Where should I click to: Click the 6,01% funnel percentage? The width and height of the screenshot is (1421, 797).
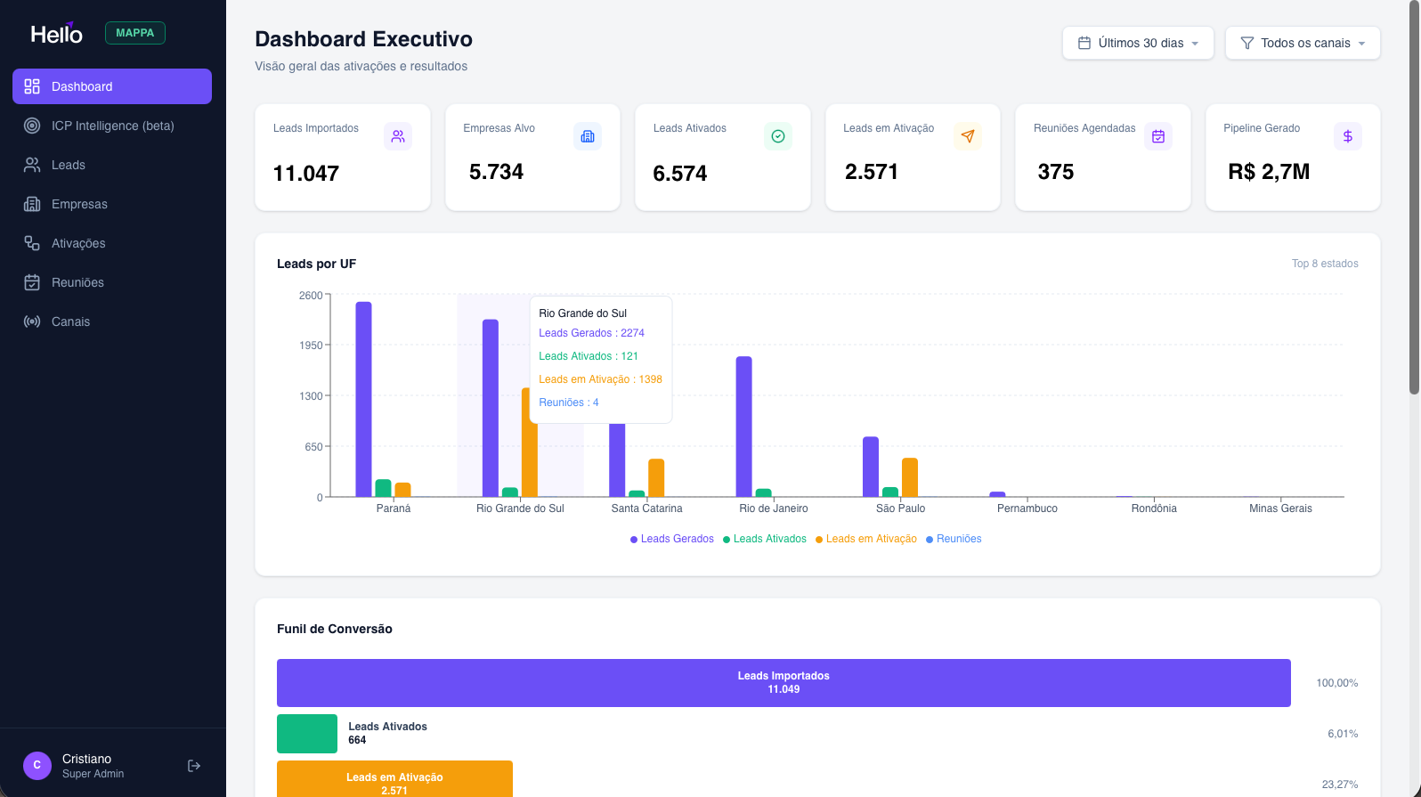tap(1343, 734)
